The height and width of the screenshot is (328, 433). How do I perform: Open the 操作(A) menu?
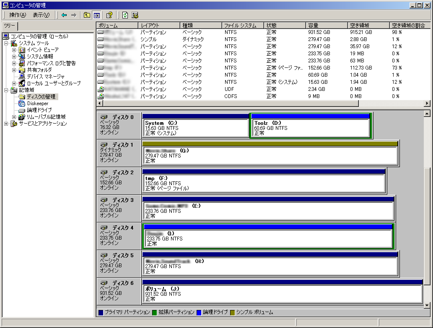tap(18, 15)
